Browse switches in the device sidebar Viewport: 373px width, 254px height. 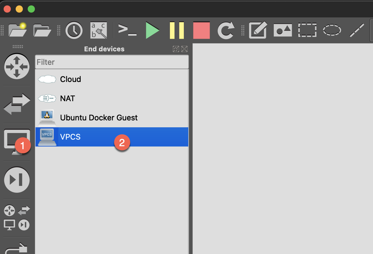[x=17, y=104]
